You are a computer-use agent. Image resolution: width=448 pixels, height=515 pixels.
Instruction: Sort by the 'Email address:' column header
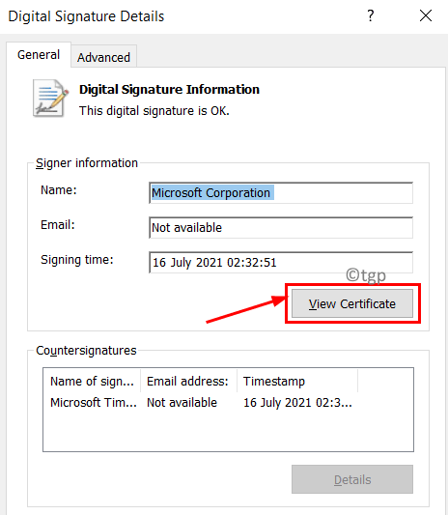188,382
